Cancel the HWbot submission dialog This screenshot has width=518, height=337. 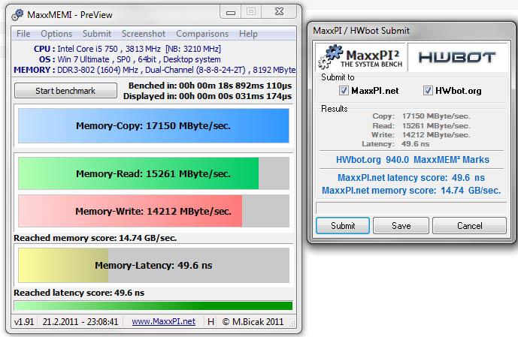coord(469,226)
